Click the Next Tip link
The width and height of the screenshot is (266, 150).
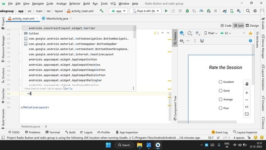68,89
